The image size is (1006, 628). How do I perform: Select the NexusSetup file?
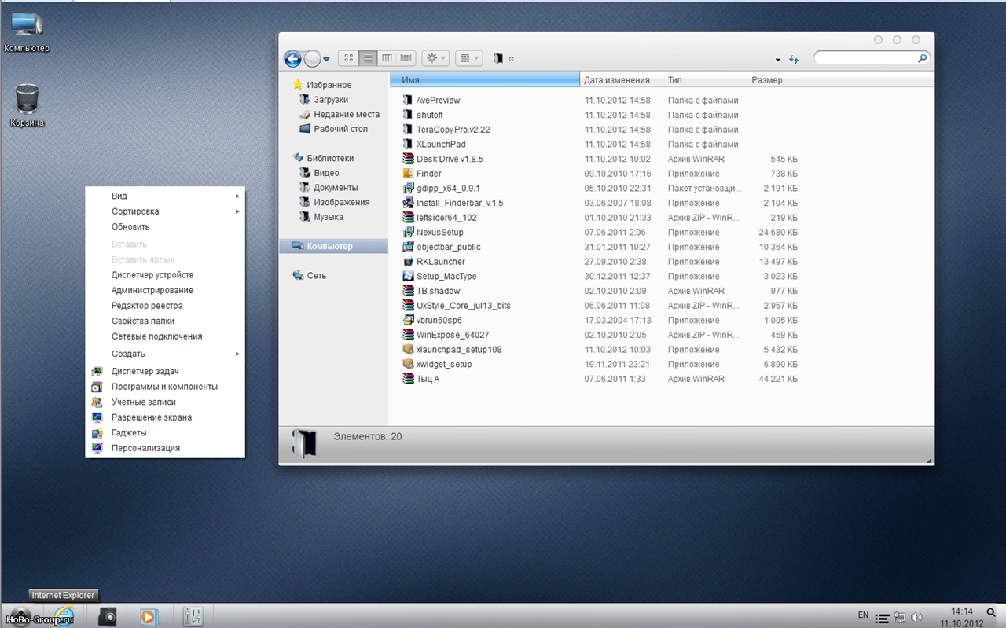click(x=439, y=233)
